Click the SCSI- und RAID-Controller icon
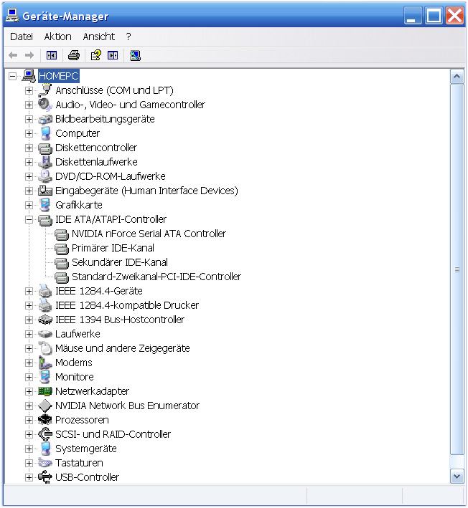This screenshot has height=508, width=468. point(45,434)
